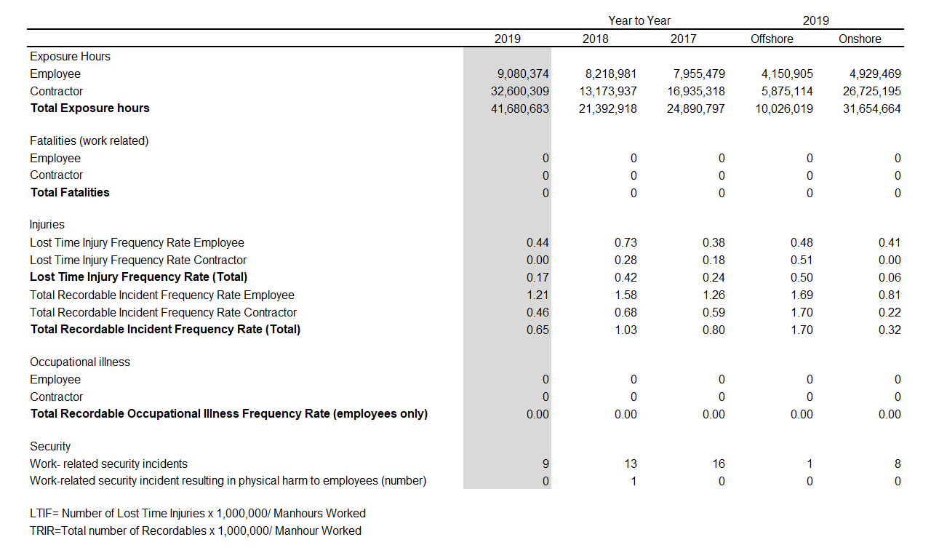This screenshot has height=553, width=931.
Task: Click the Security section heading
Action: click(x=50, y=447)
